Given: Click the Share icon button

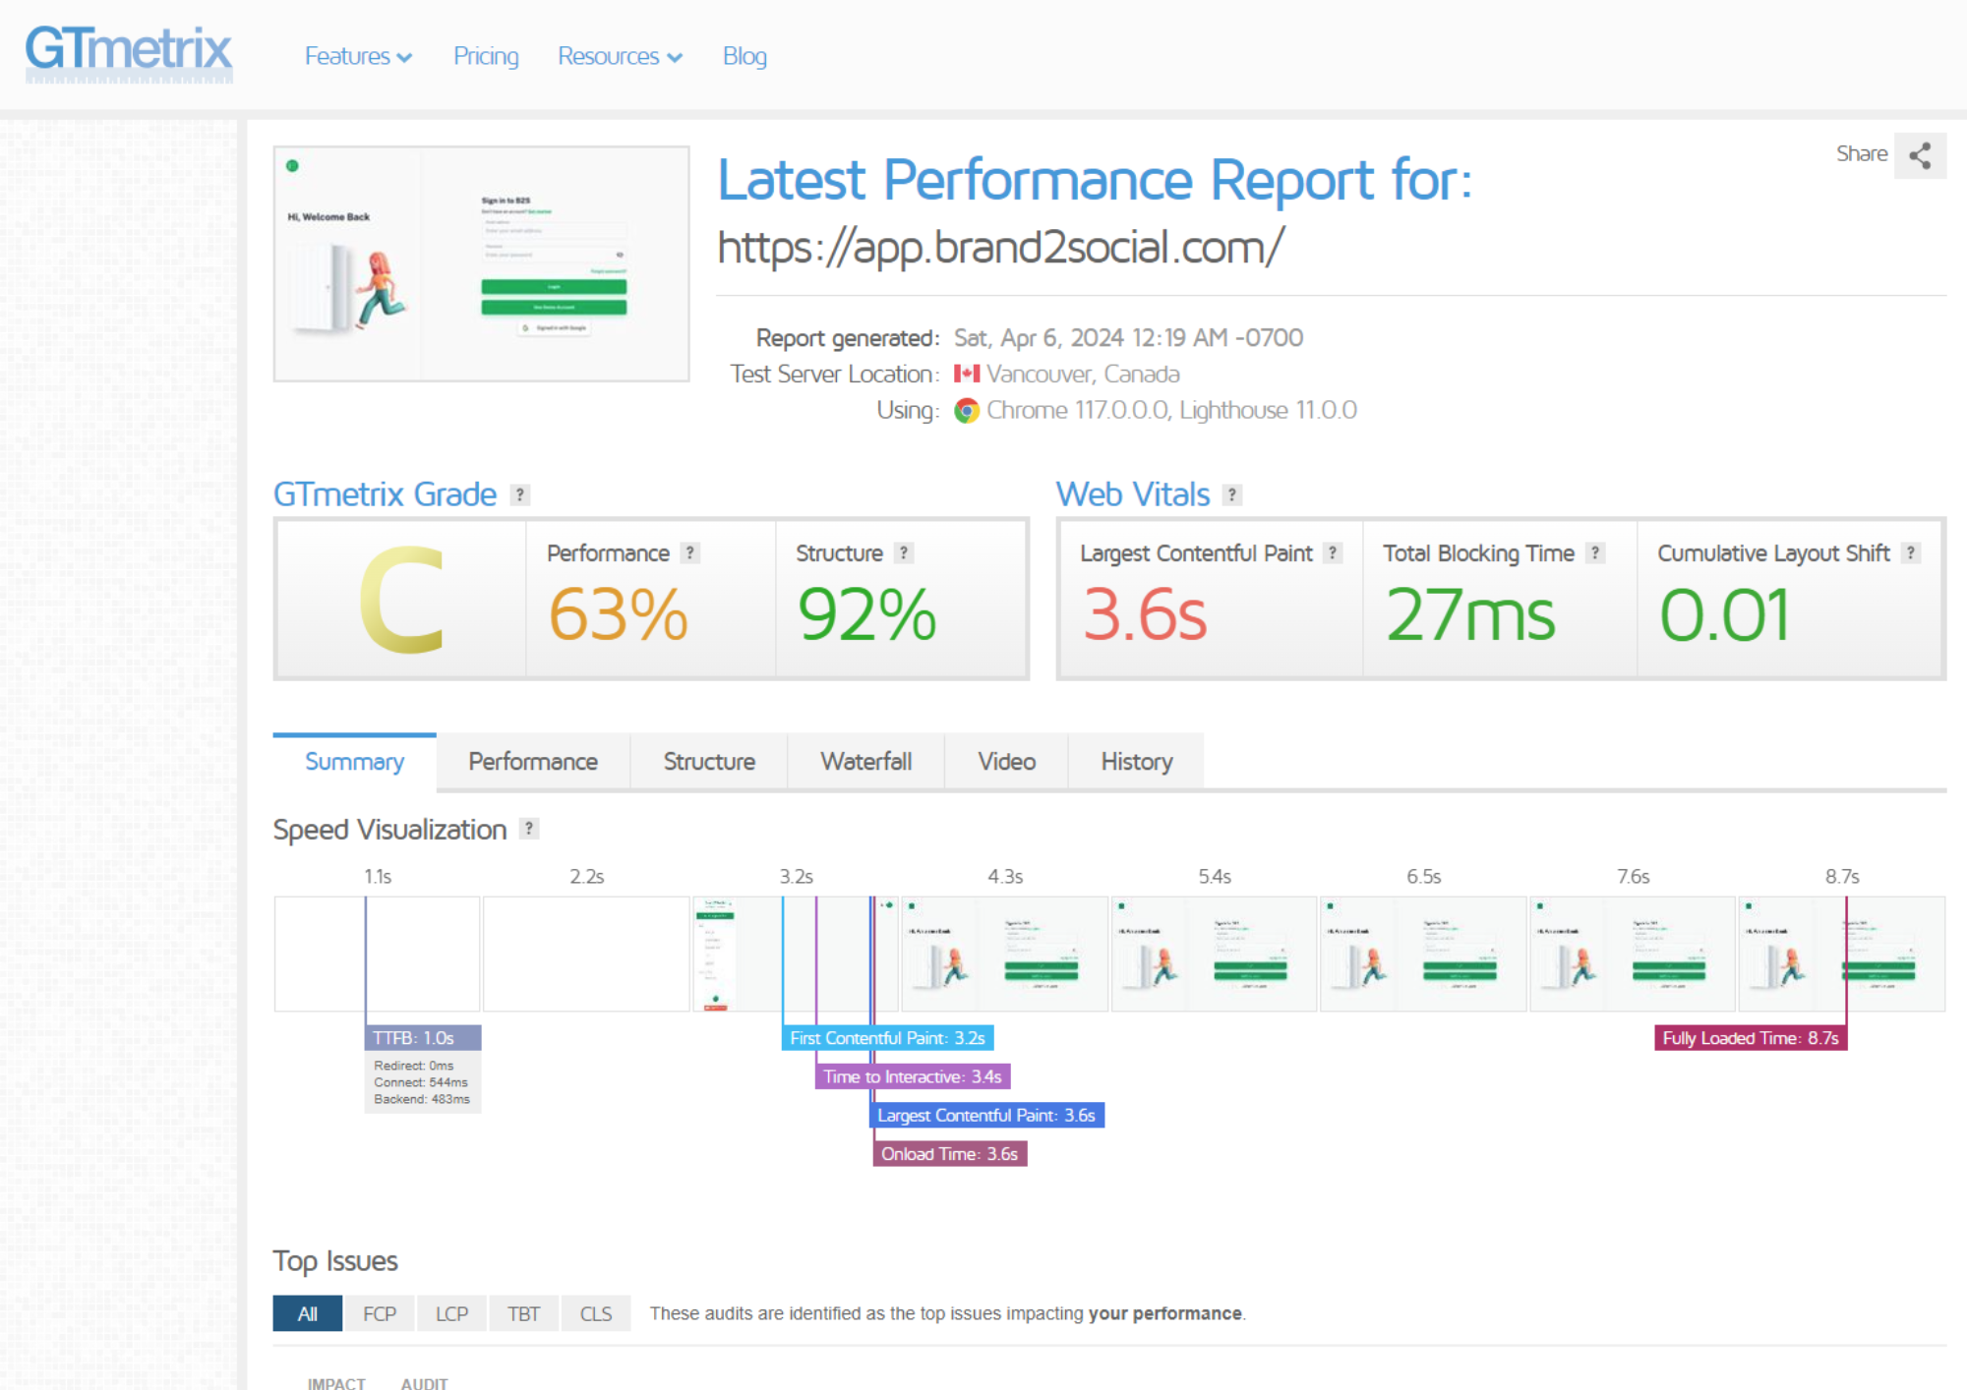Looking at the screenshot, I should 1920,155.
